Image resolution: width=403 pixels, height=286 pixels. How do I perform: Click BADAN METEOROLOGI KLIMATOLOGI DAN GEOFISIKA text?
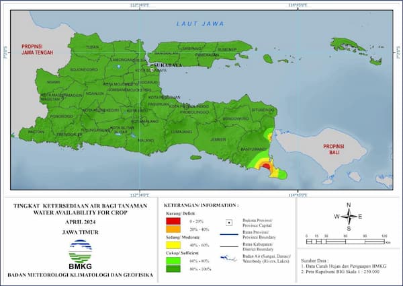(x=80, y=275)
